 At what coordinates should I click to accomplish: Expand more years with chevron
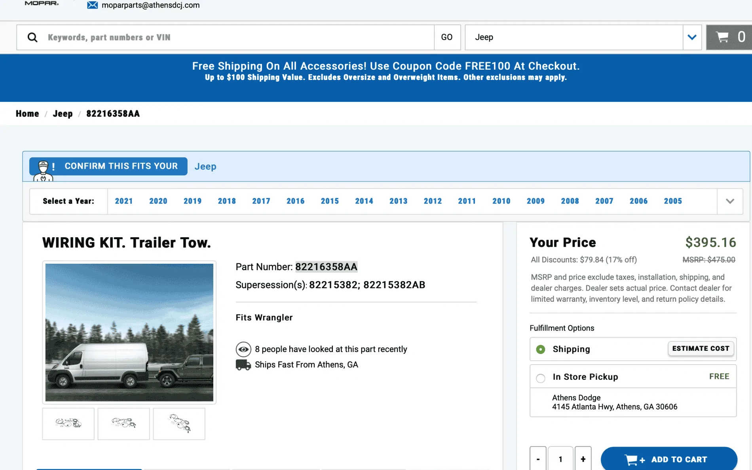730,201
